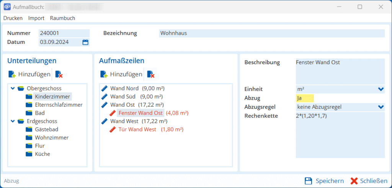Open the Einheit dropdown
The height and width of the screenshot is (188, 392).
pos(380,89)
